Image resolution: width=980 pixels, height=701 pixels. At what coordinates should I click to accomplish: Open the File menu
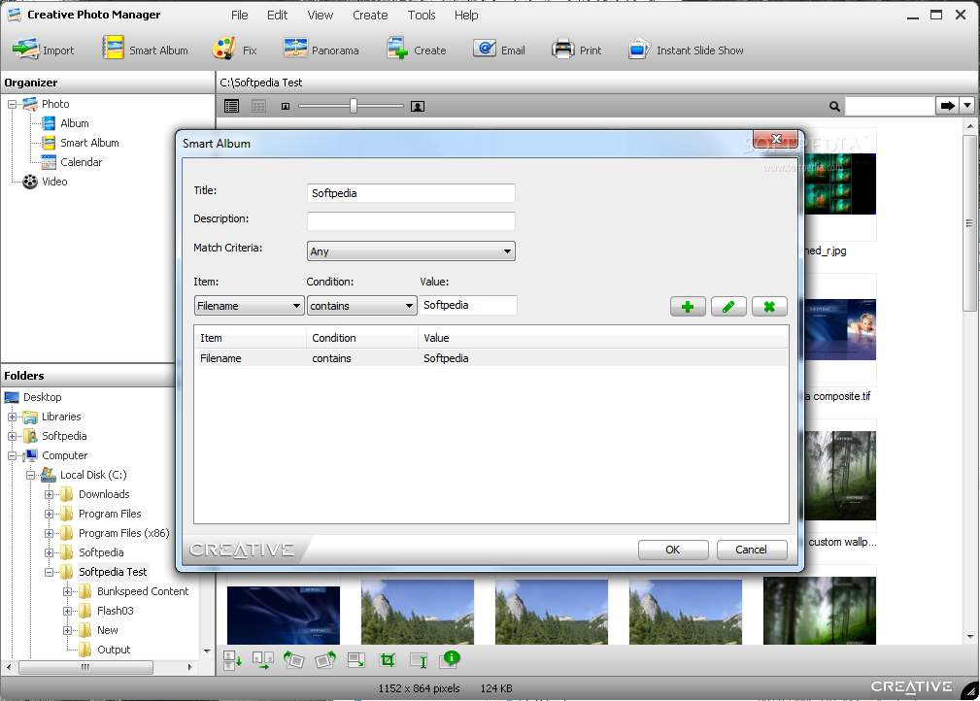click(239, 15)
